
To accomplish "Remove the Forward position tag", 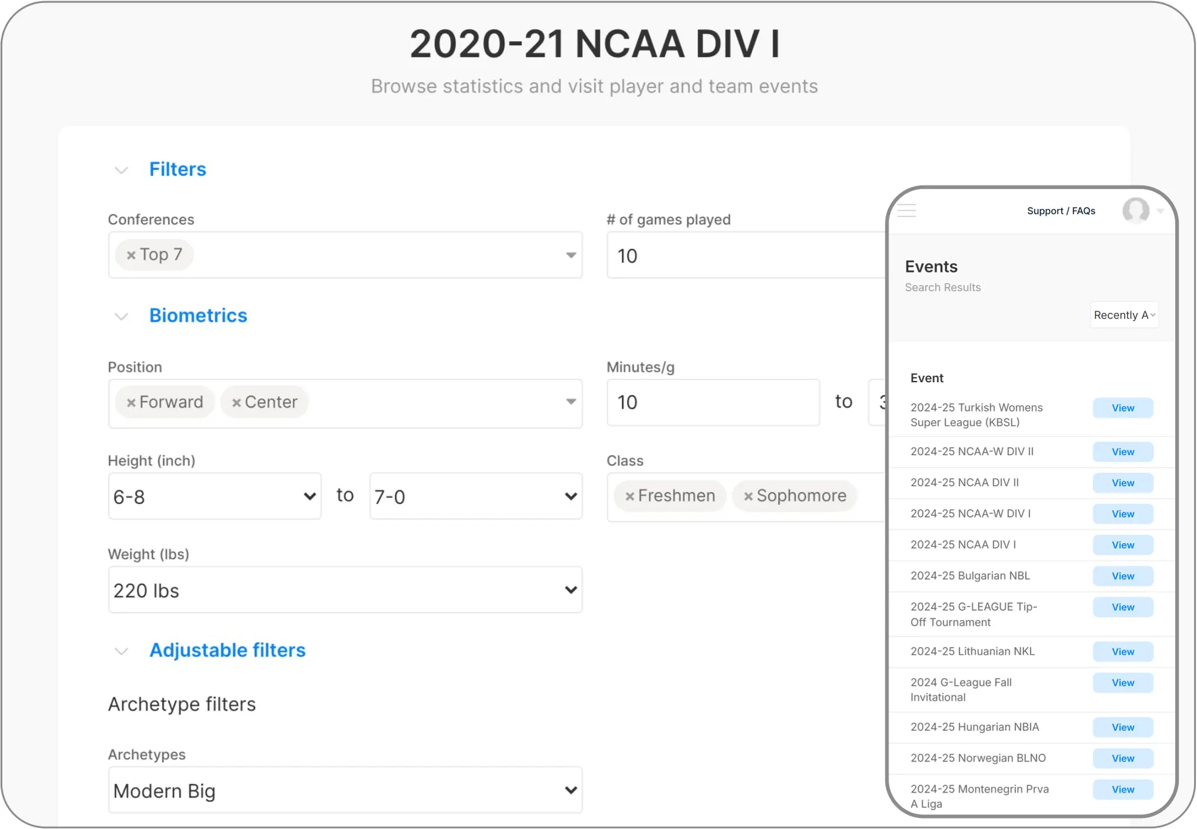I will coord(132,403).
